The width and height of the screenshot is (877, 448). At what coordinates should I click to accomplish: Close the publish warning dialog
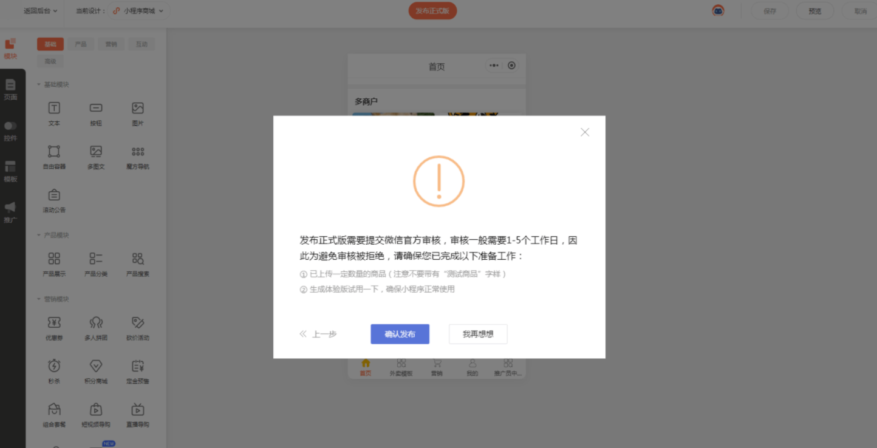pyautogui.click(x=585, y=132)
